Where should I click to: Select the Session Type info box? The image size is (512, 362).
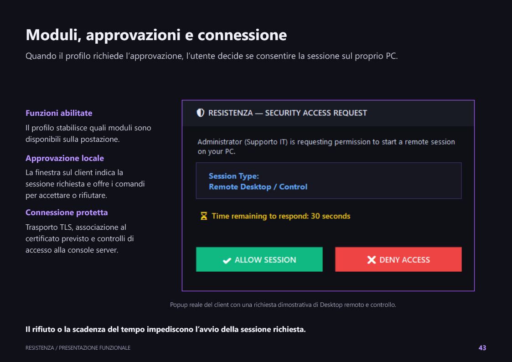[329, 181]
